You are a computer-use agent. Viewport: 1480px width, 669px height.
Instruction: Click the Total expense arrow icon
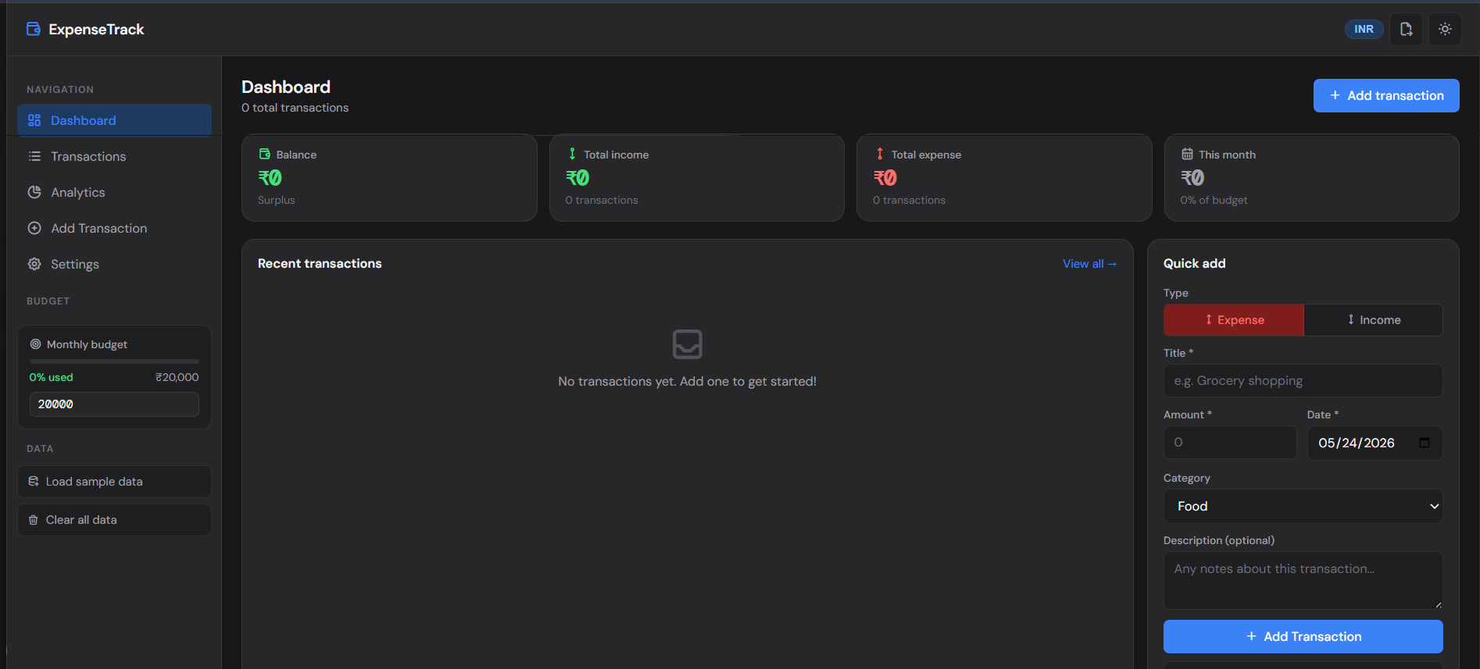pyautogui.click(x=880, y=154)
